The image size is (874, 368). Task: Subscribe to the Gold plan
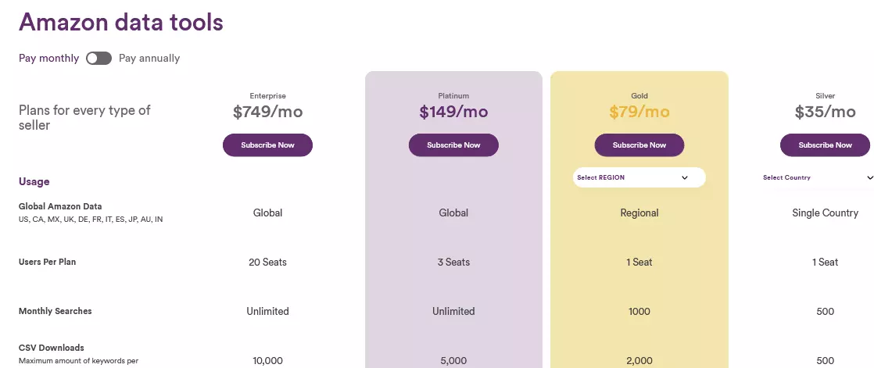(639, 145)
